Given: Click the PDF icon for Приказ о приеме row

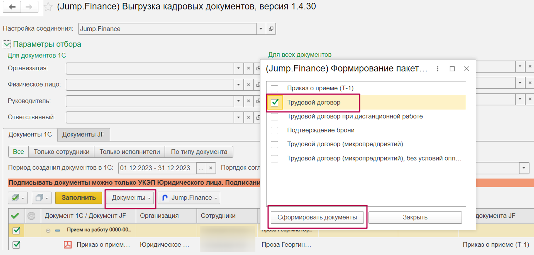Looking at the screenshot, I should tap(68, 245).
